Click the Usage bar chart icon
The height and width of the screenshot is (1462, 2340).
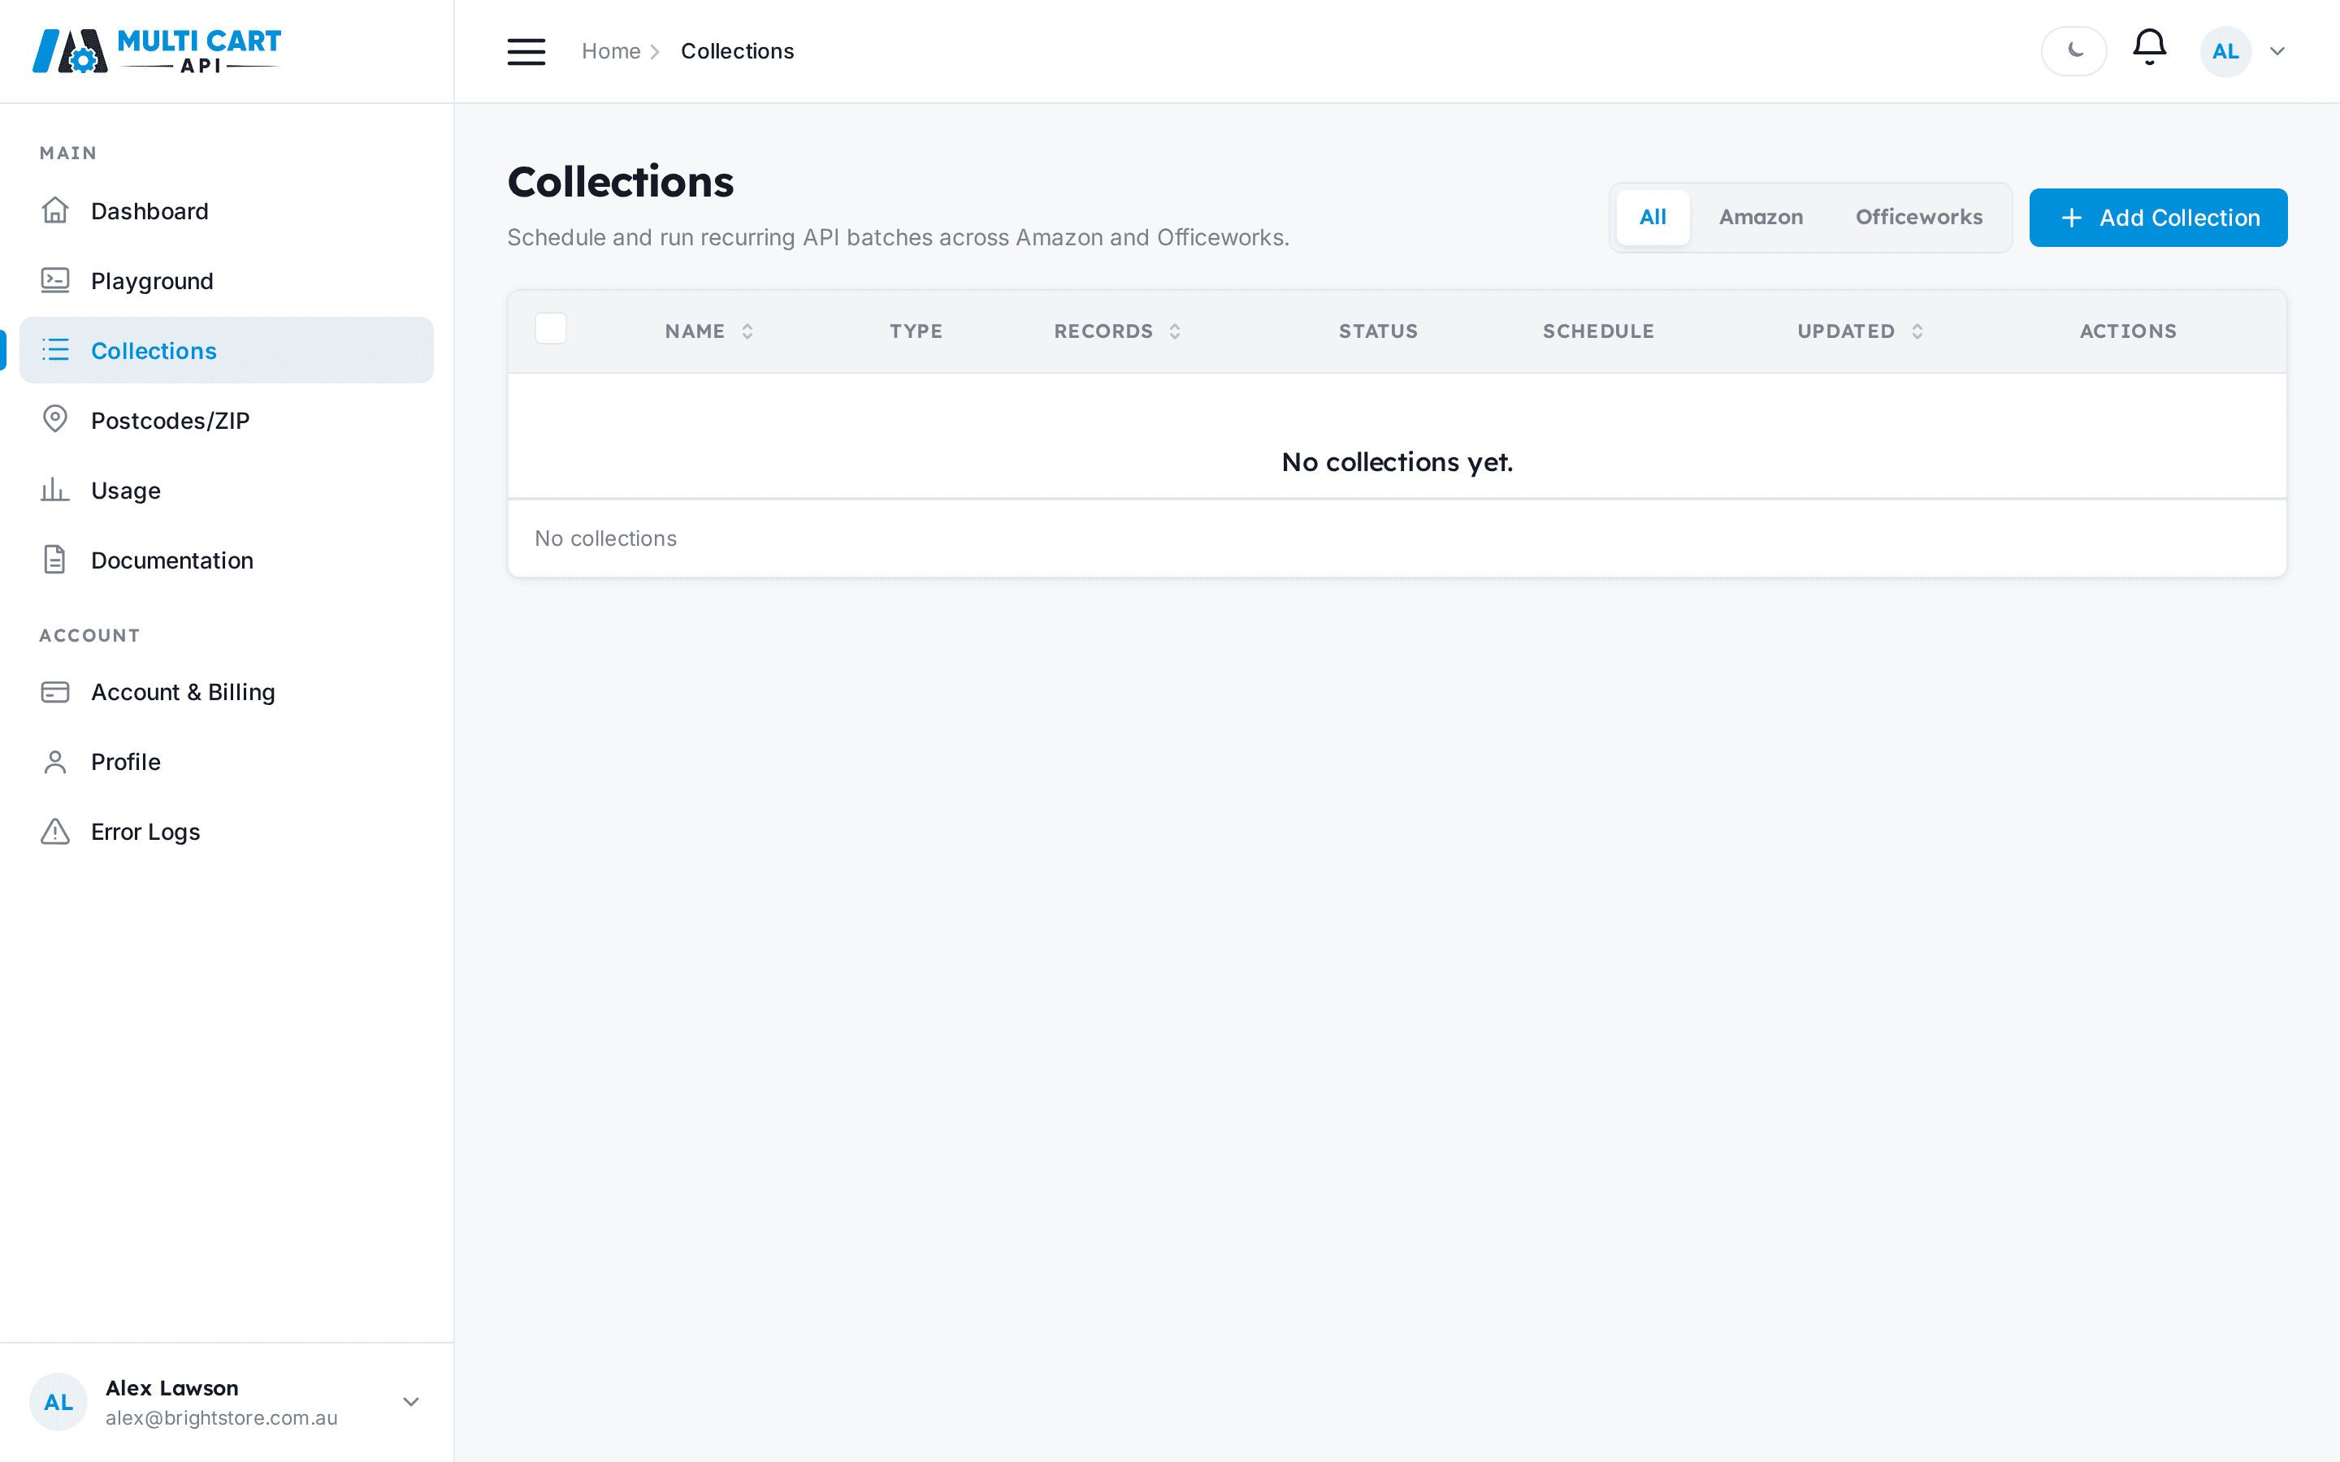point(55,489)
